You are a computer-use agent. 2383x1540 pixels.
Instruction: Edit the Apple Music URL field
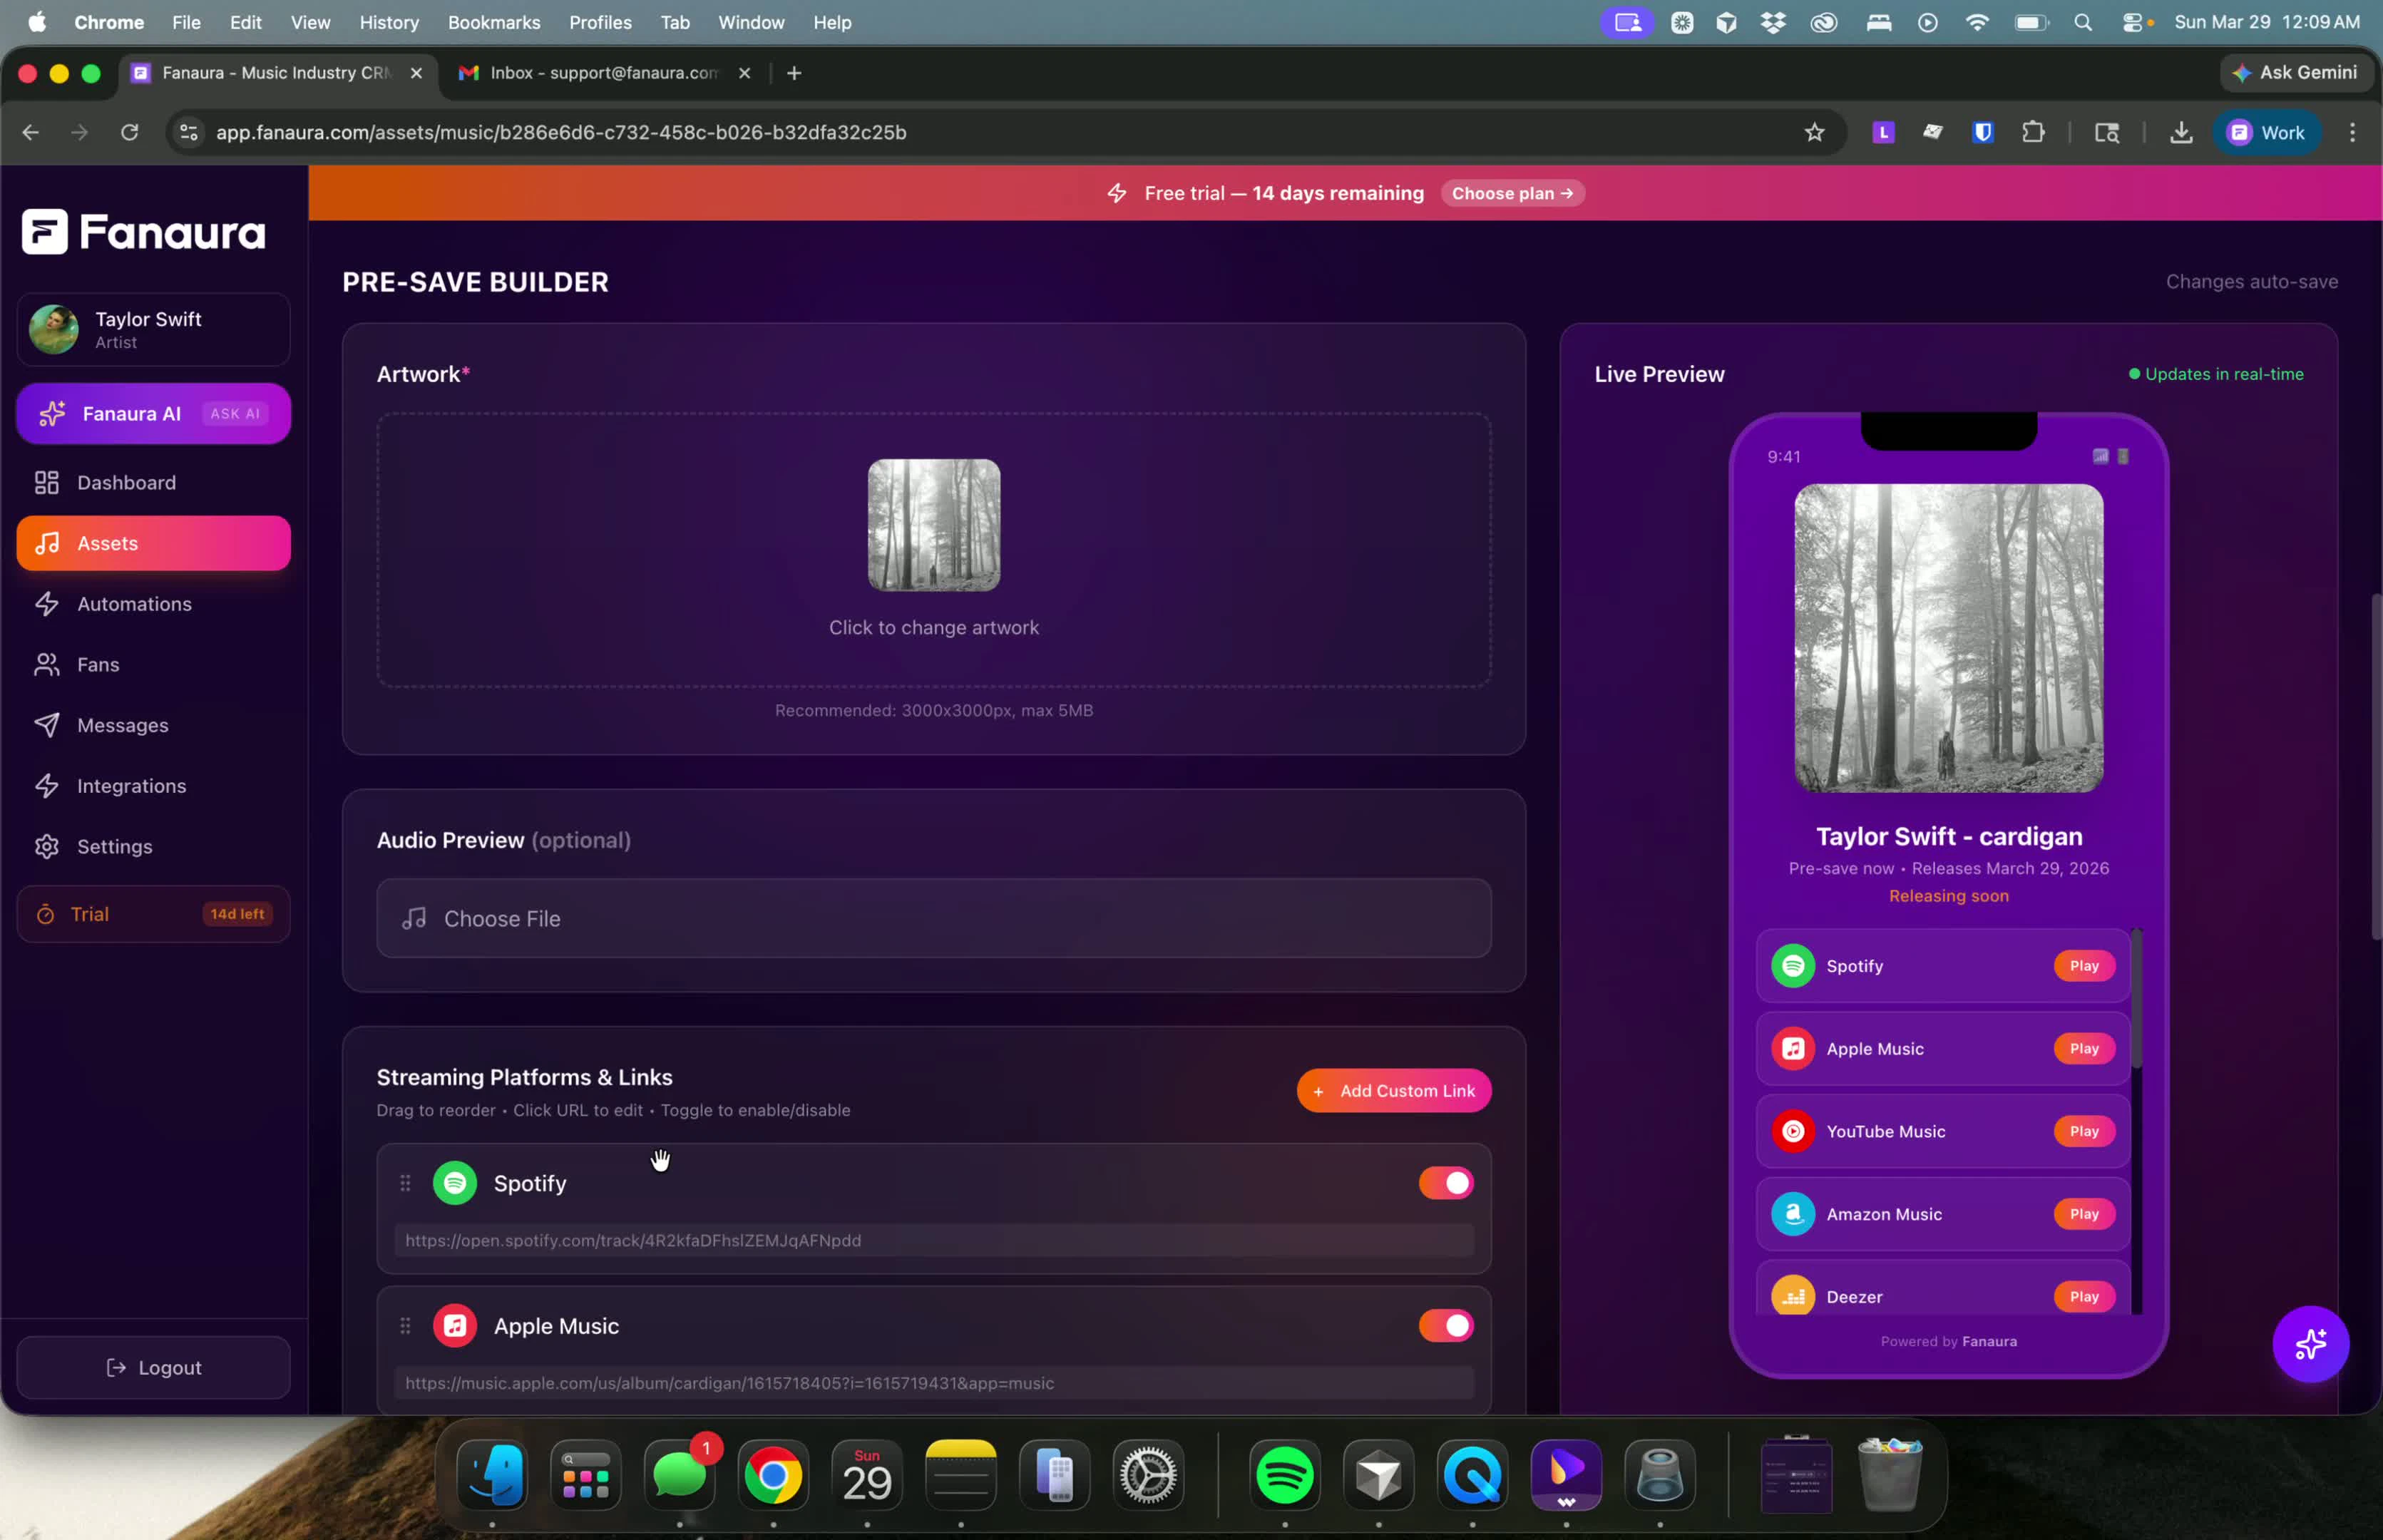pyautogui.click(x=934, y=1383)
